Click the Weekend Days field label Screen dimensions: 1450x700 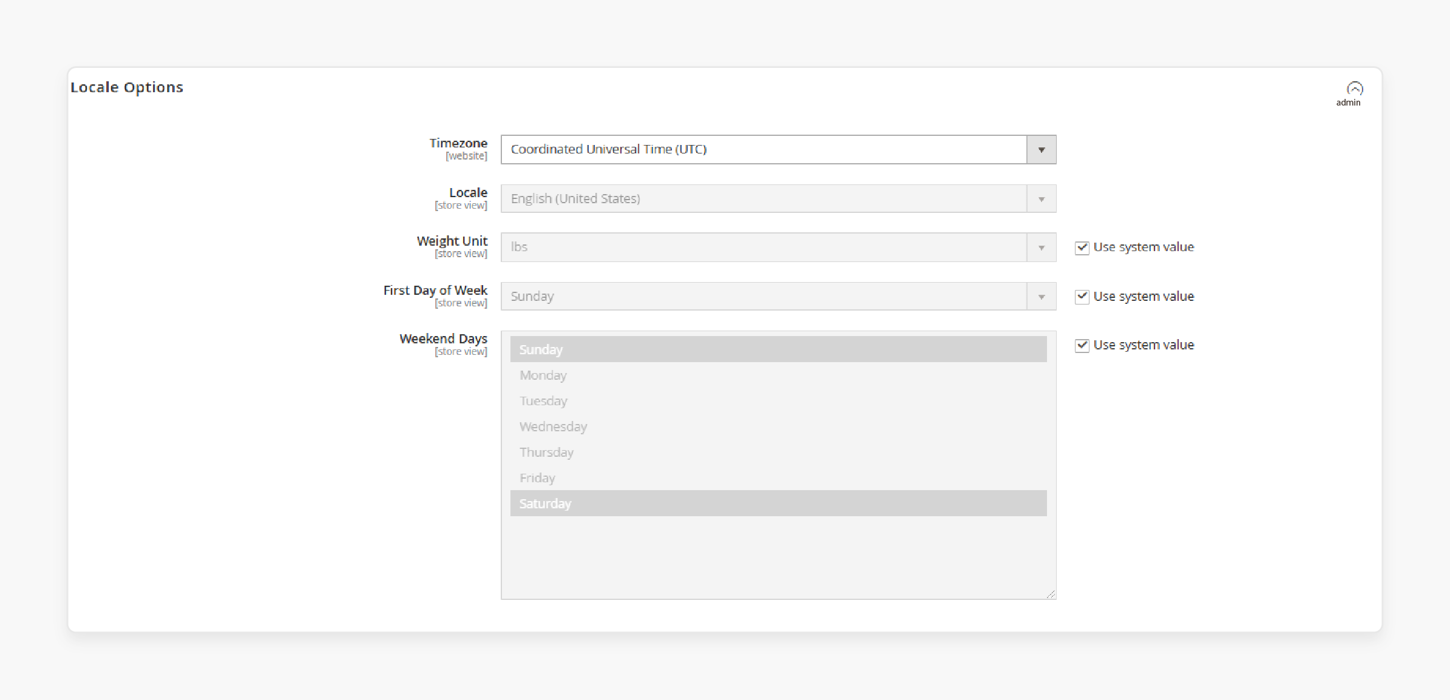tap(443, 338)
